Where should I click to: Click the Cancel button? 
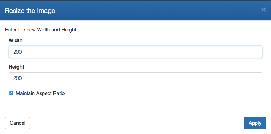[18, 123]
